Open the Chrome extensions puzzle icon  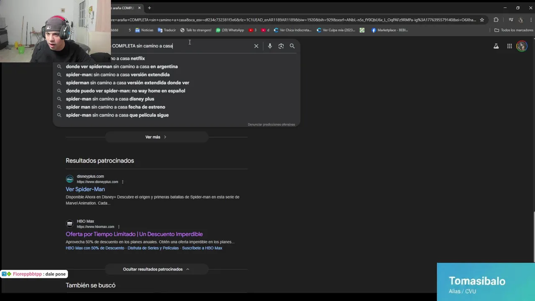496,20
